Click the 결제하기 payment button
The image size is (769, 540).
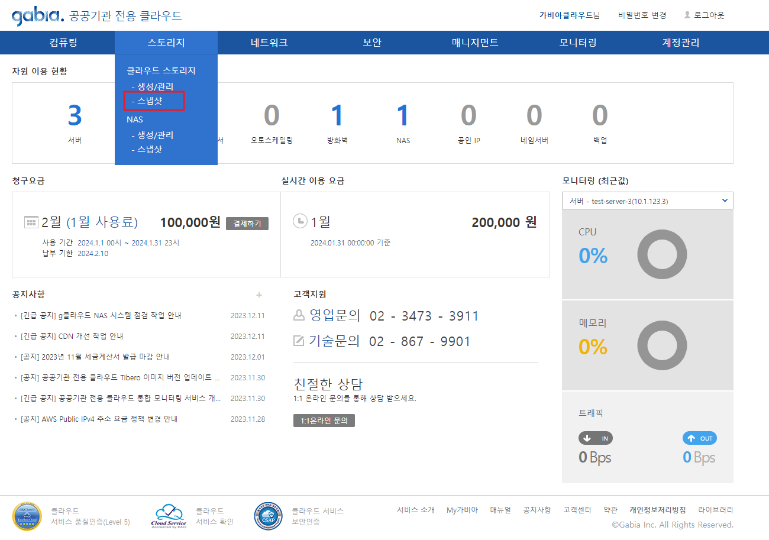(x=247, y=223)
